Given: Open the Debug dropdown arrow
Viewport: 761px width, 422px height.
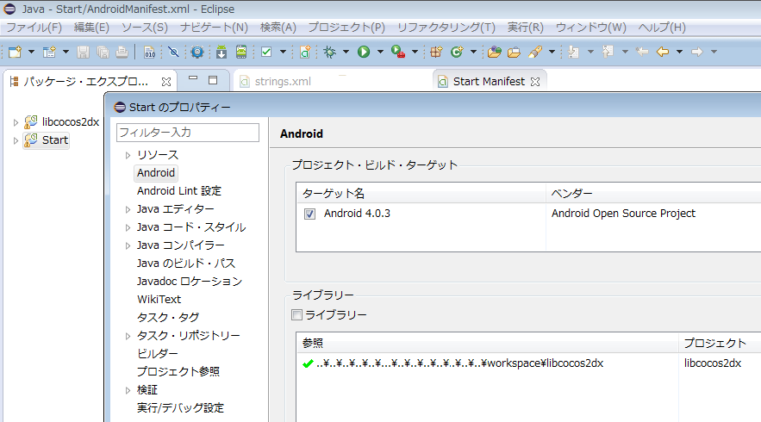Looking at the screenshot, I should [346, 52].
